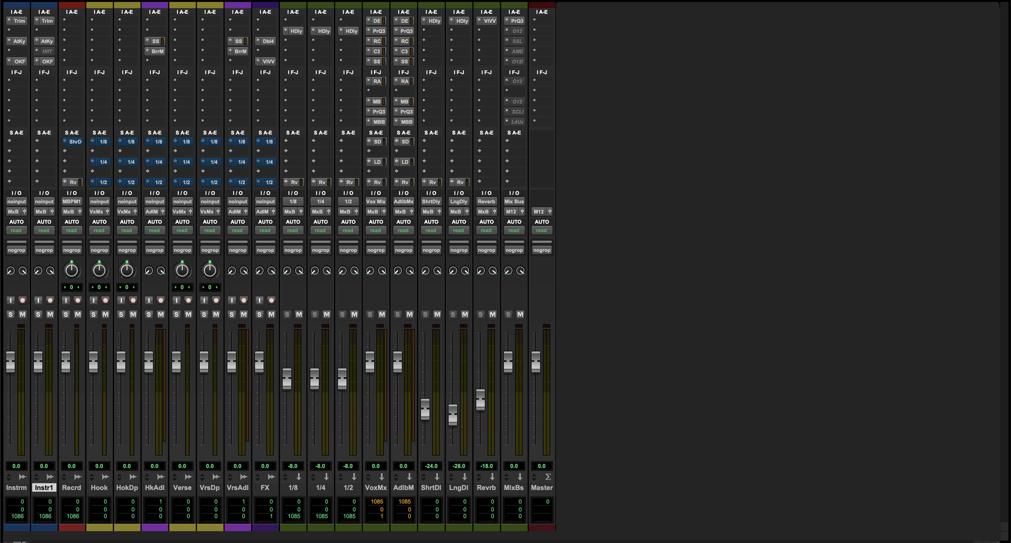Click the read automation button on Recrd

pos(72,230)
